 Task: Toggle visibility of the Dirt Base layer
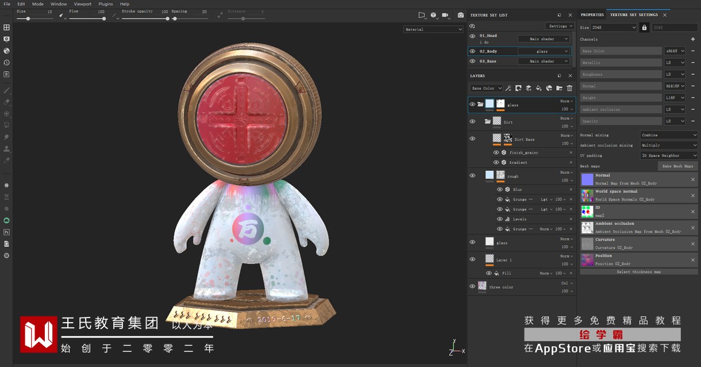click(x=473, y=139)
